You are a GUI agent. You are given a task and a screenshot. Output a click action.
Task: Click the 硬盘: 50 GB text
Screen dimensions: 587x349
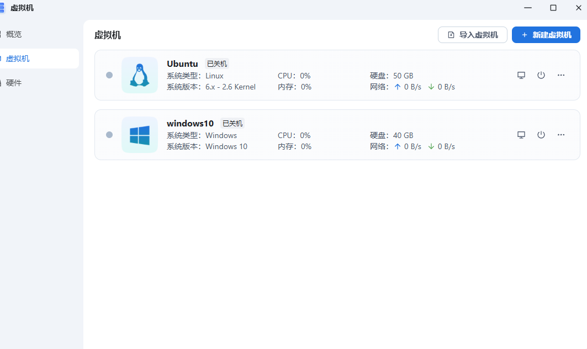click(x=392, y=76)
